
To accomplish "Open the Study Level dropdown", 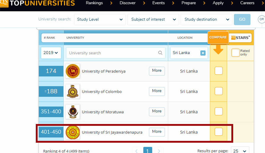I will tap(100, 20).
